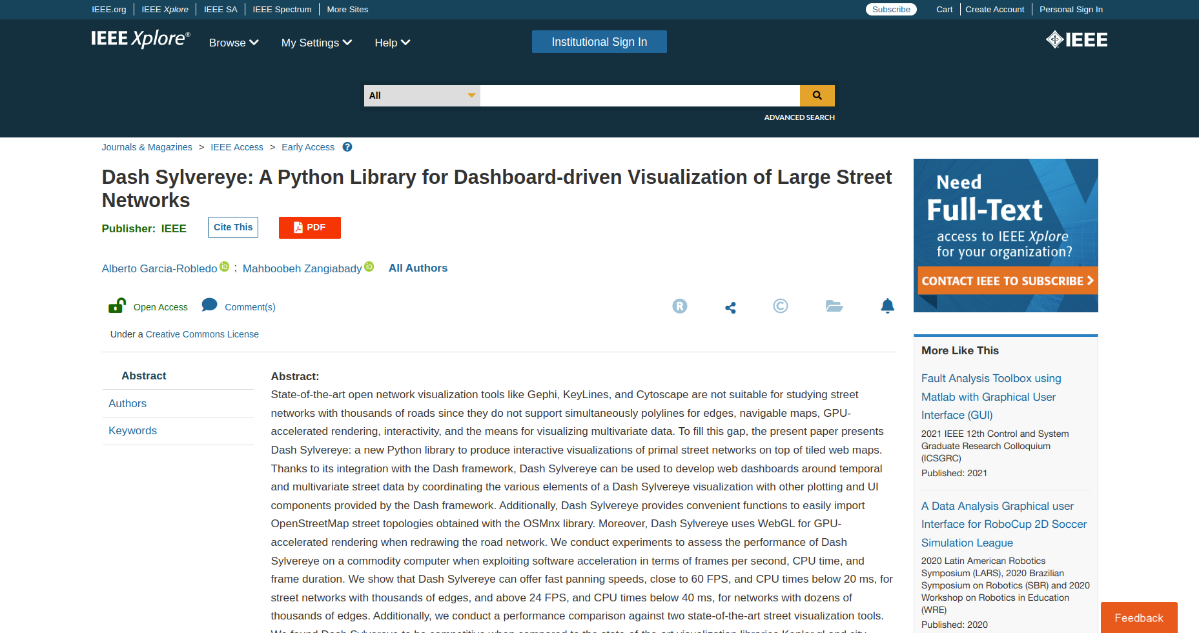Open the All search category dropdown
Viewport: 1199px width, 633px height.
coord(422,95)
